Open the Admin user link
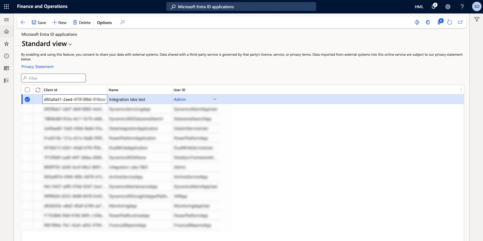The height and width of the screenshot is (241, 483). point(180,99)
